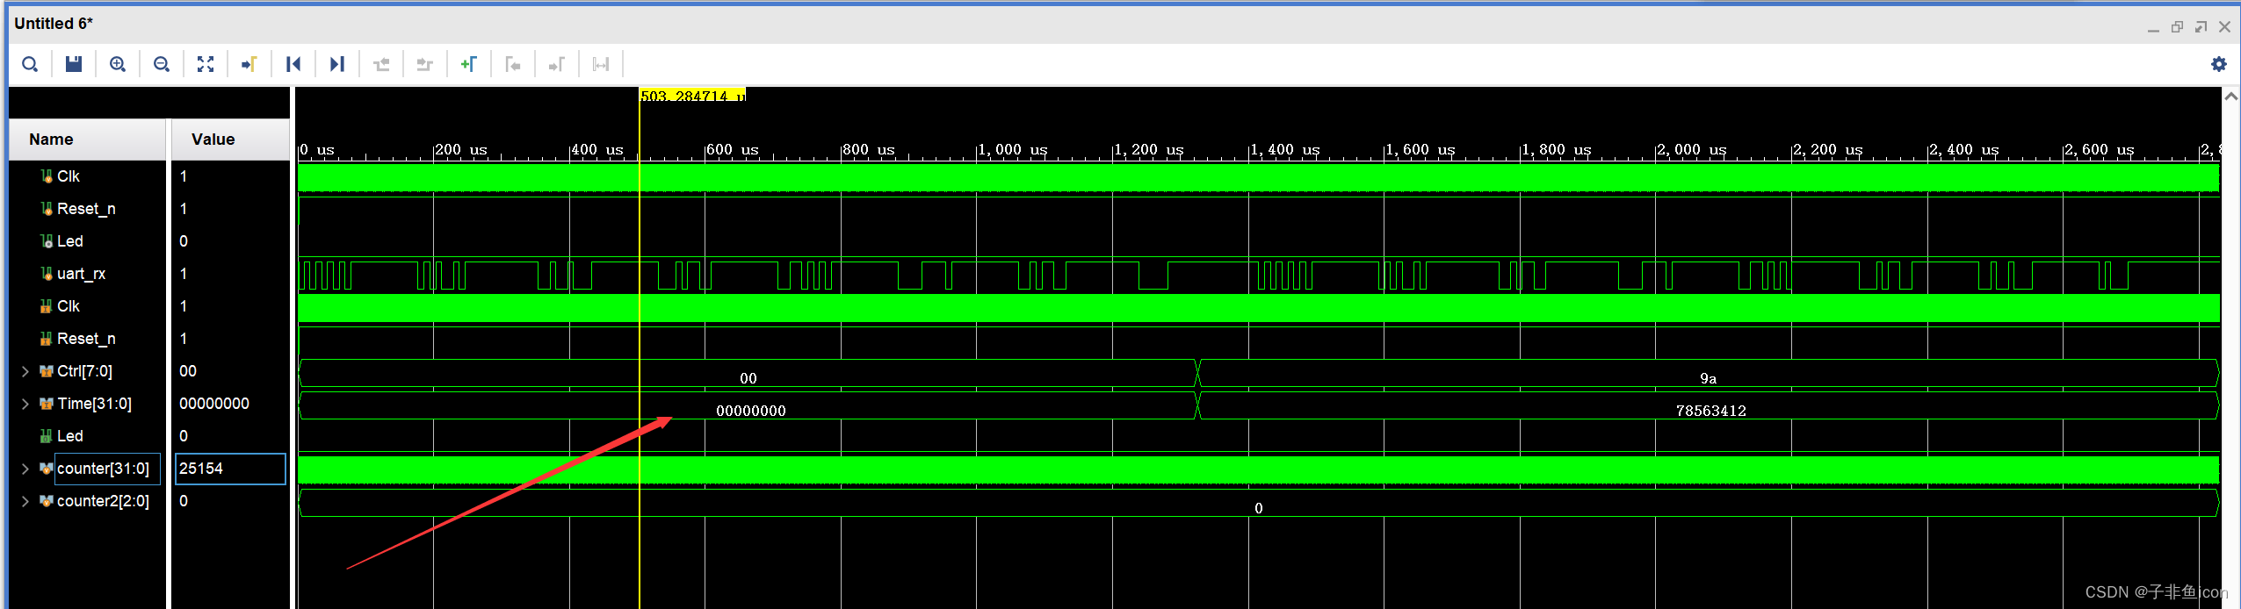Expand the Time[31:0] bus

[25, 404]
